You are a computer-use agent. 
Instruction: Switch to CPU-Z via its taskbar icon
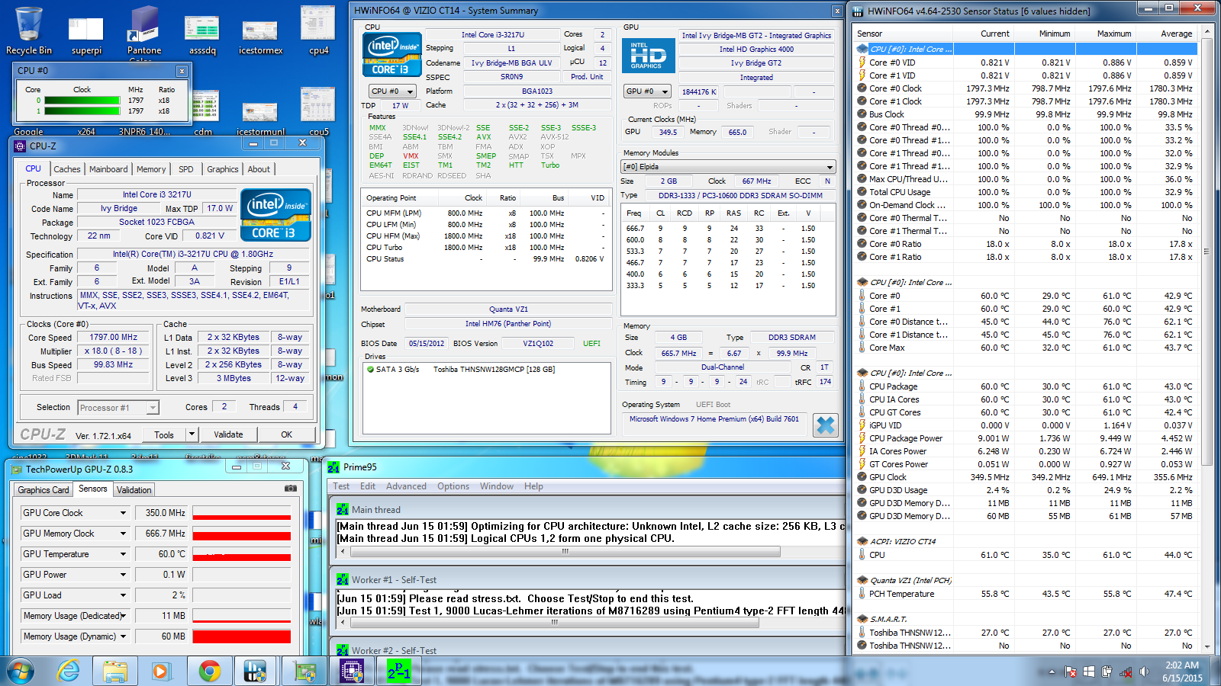pyautogui.click(x=352, y=671)
